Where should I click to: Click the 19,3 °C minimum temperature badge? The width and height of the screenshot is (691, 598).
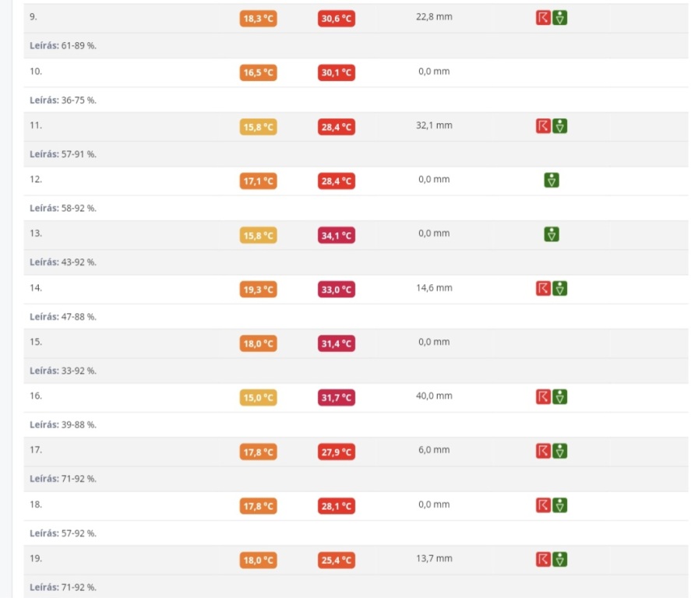pos(258,290)
